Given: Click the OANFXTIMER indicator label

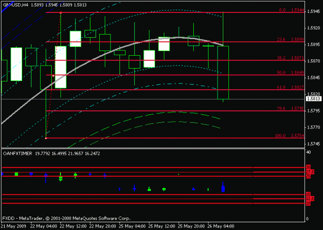Looking at the screenshot, I should coord(17,154).
